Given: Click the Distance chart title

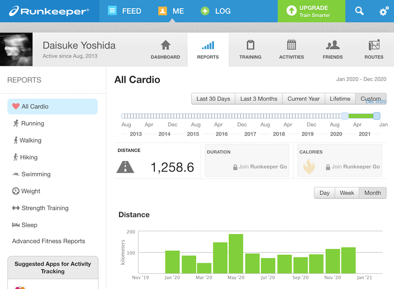Looking at the screenshot, I should pos(134,215).
